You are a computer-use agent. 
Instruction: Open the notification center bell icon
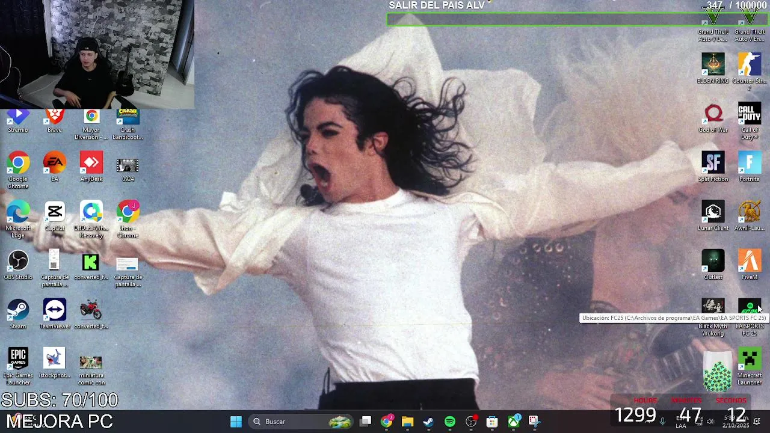(757, 421)
